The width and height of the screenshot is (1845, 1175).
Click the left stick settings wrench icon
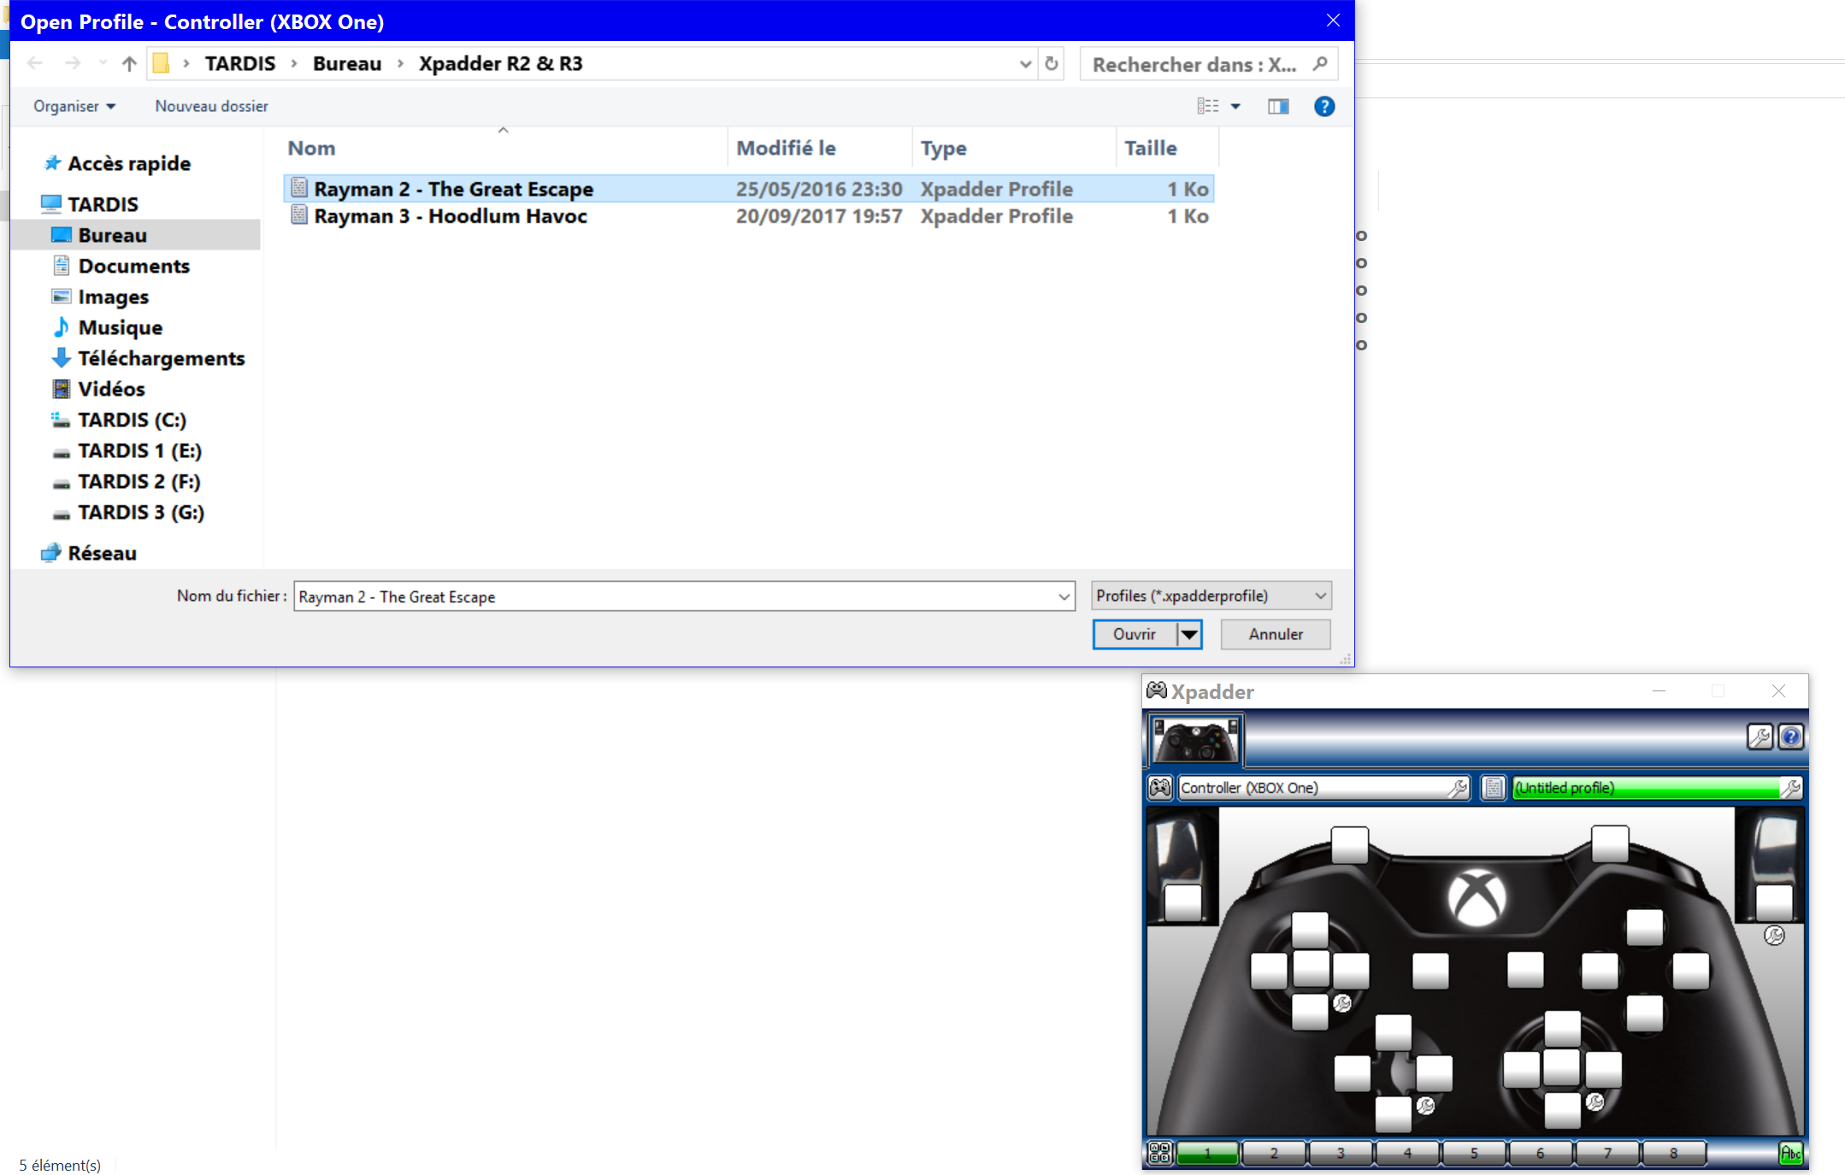[1342, 1003]
